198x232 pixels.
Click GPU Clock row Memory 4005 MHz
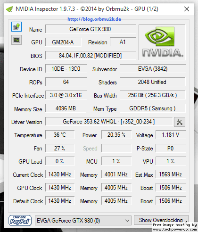tap(116, 188)
